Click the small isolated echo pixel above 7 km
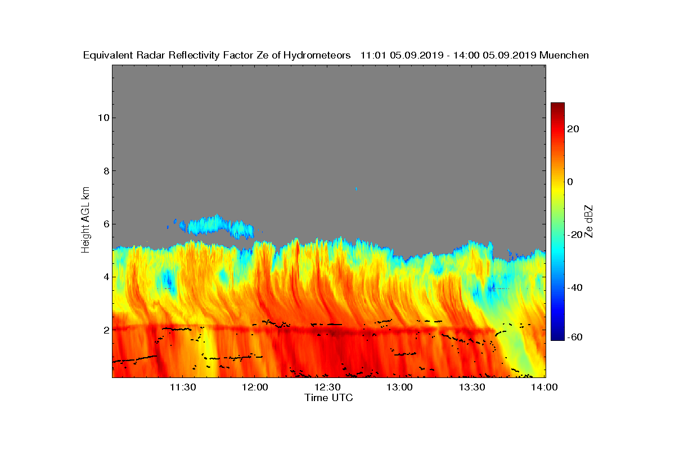This screenshot has height=450, width=675. (x=356, y=189)
